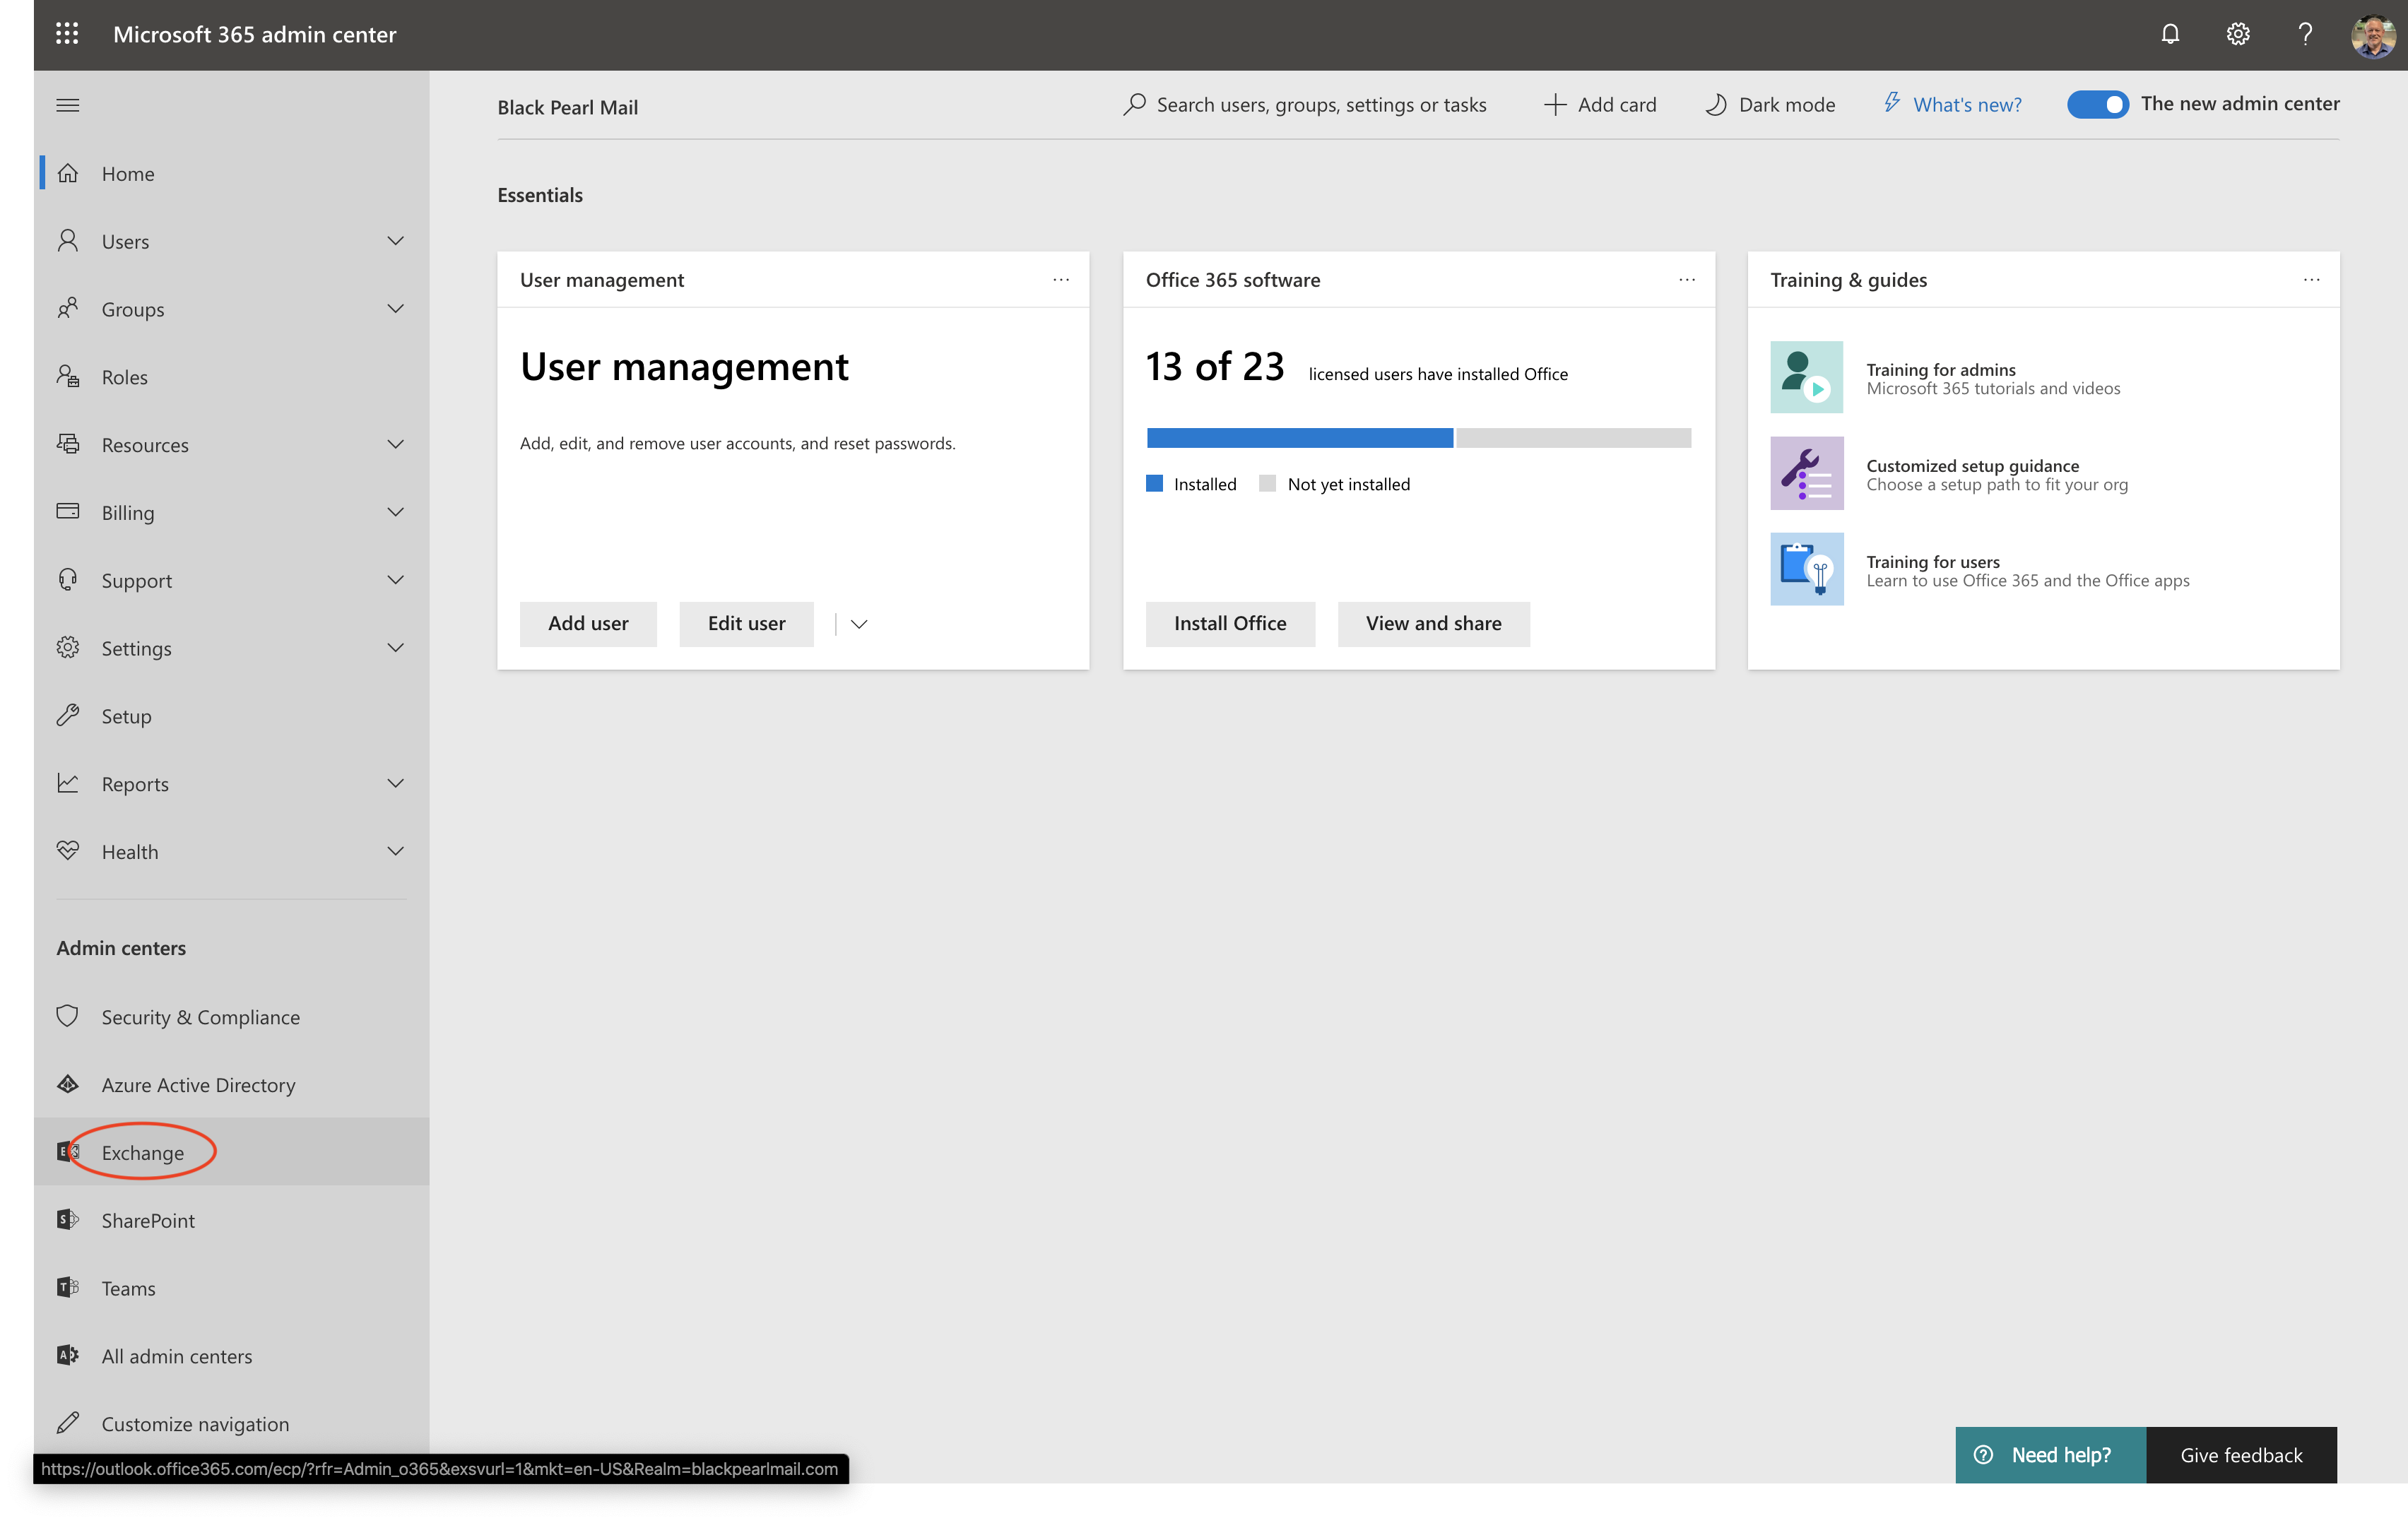The image size is (2408, 1523).
Task: Click Training for admins thumbnail icon
Action: pos(1805,377)
